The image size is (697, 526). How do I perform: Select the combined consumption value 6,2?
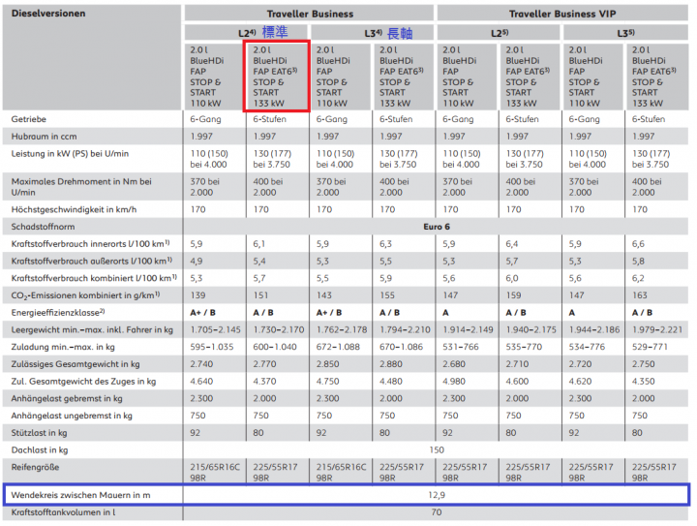pyautogui.click(x=638, y=278)
